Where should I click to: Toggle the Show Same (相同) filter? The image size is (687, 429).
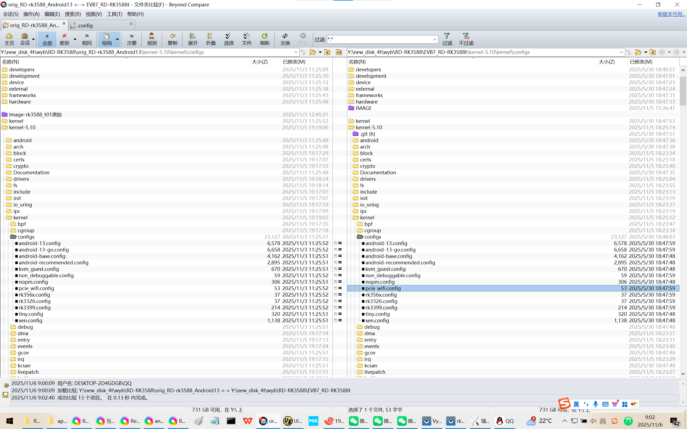click(87, 39)
